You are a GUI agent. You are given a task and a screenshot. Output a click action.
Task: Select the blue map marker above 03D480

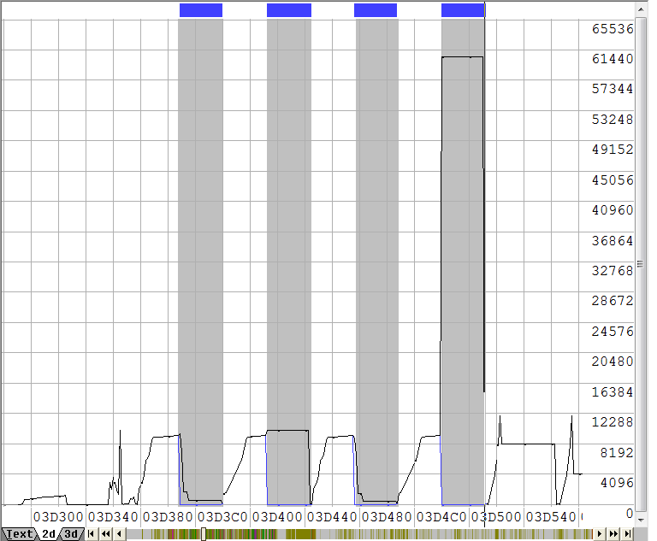pyautogui.click(x=376, y=10)
